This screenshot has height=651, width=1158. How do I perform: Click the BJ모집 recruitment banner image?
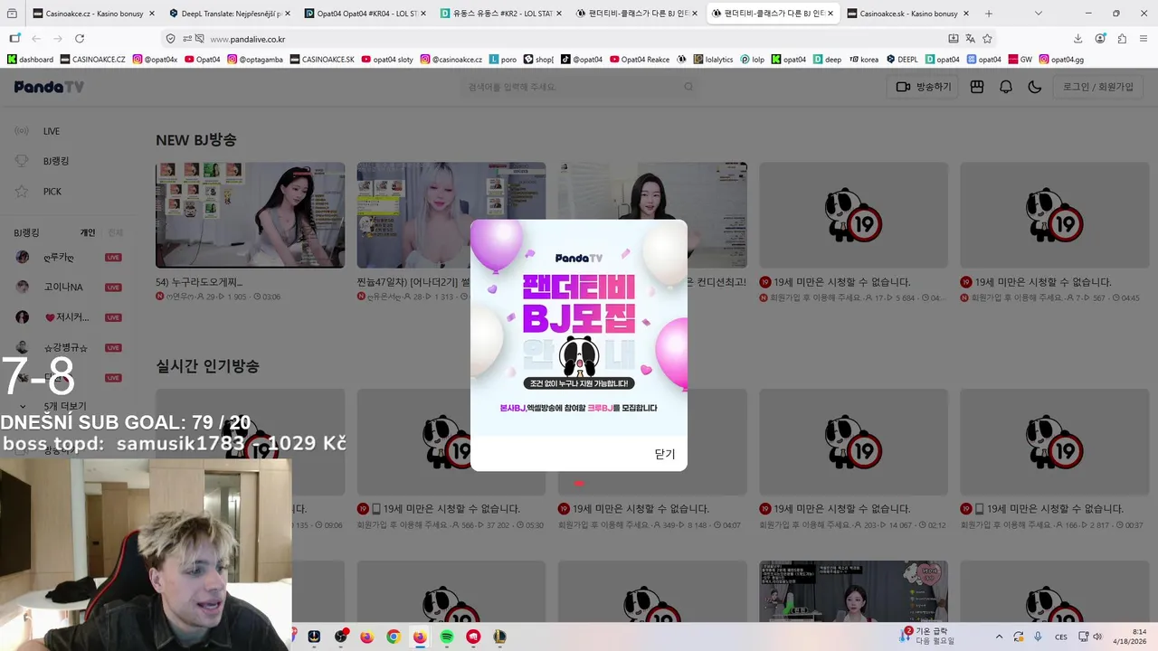(579, 327)
